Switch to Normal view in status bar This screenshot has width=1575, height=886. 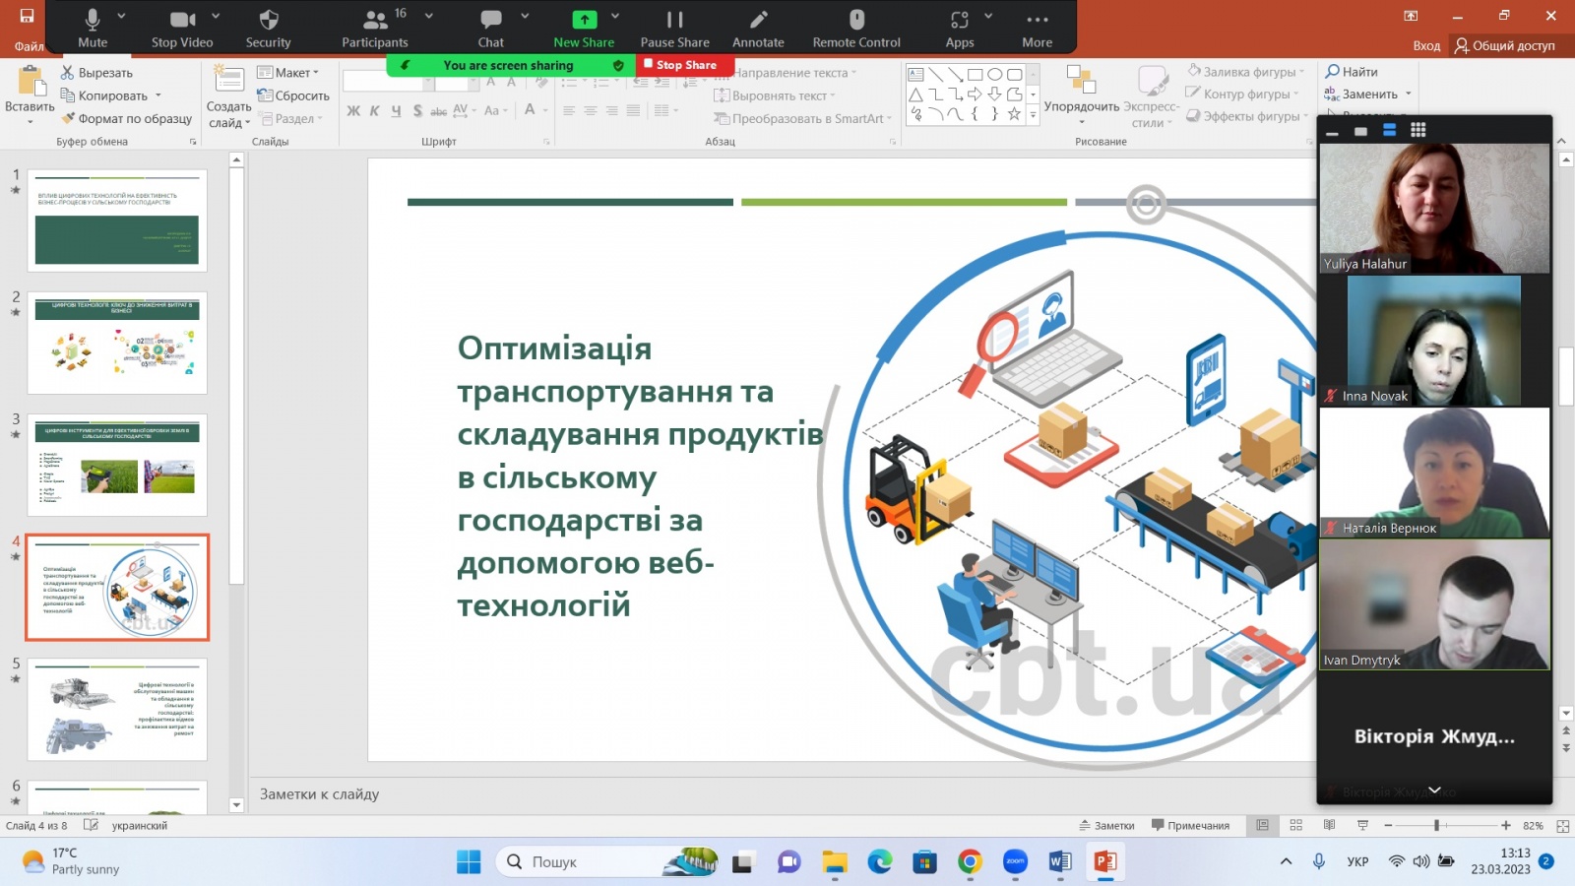pyautogui.click(x=1262, y=826)
